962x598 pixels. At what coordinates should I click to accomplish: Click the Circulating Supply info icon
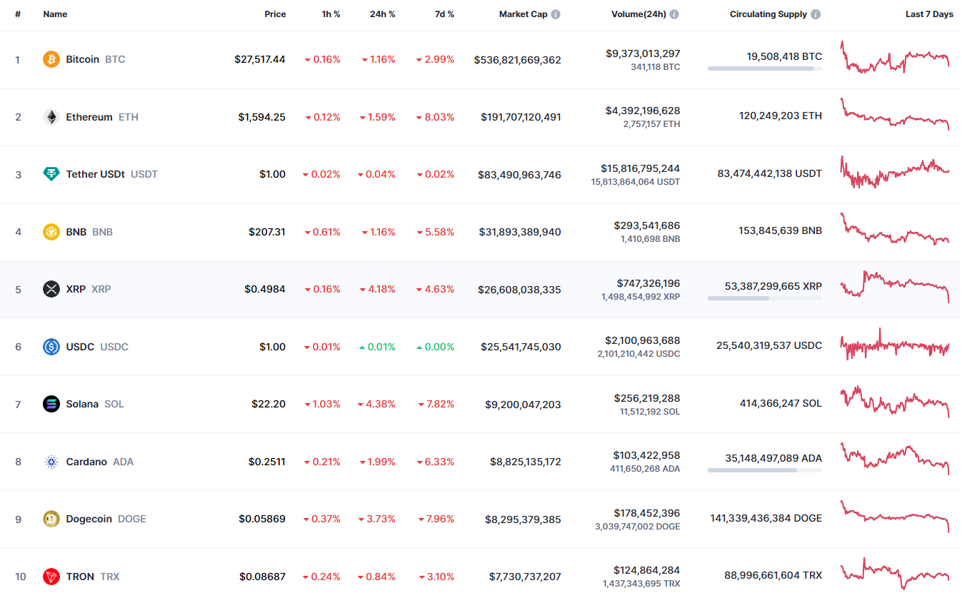click(816, 14)
